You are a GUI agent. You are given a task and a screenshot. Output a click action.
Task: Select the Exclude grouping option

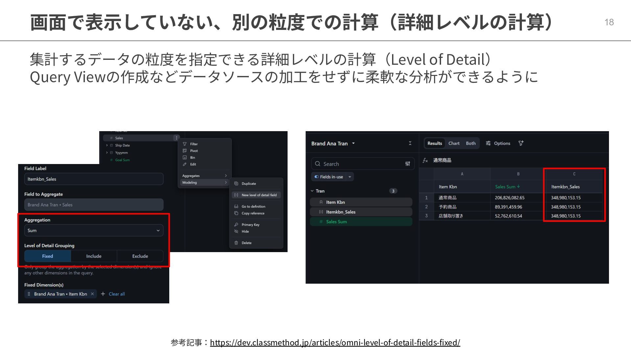click(x=140, y=256)
